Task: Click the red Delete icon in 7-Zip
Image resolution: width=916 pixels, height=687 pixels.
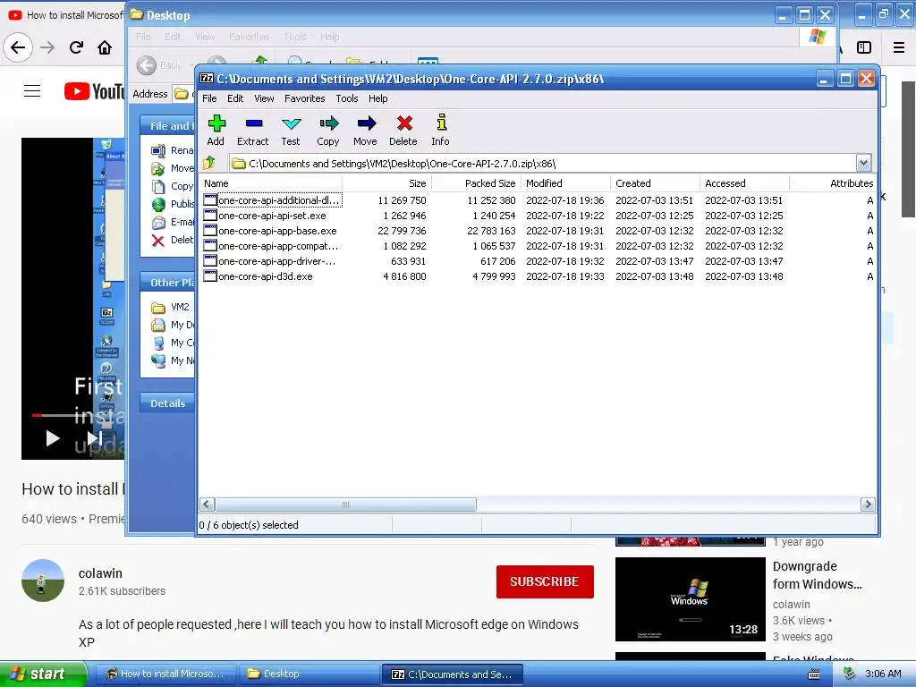Action: pyautogui.click(x=403, y=131)
